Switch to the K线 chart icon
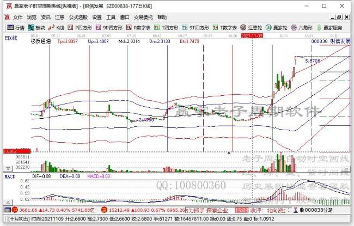The height and width of the screenshot is (226, 354). click(x=52, y=28)
